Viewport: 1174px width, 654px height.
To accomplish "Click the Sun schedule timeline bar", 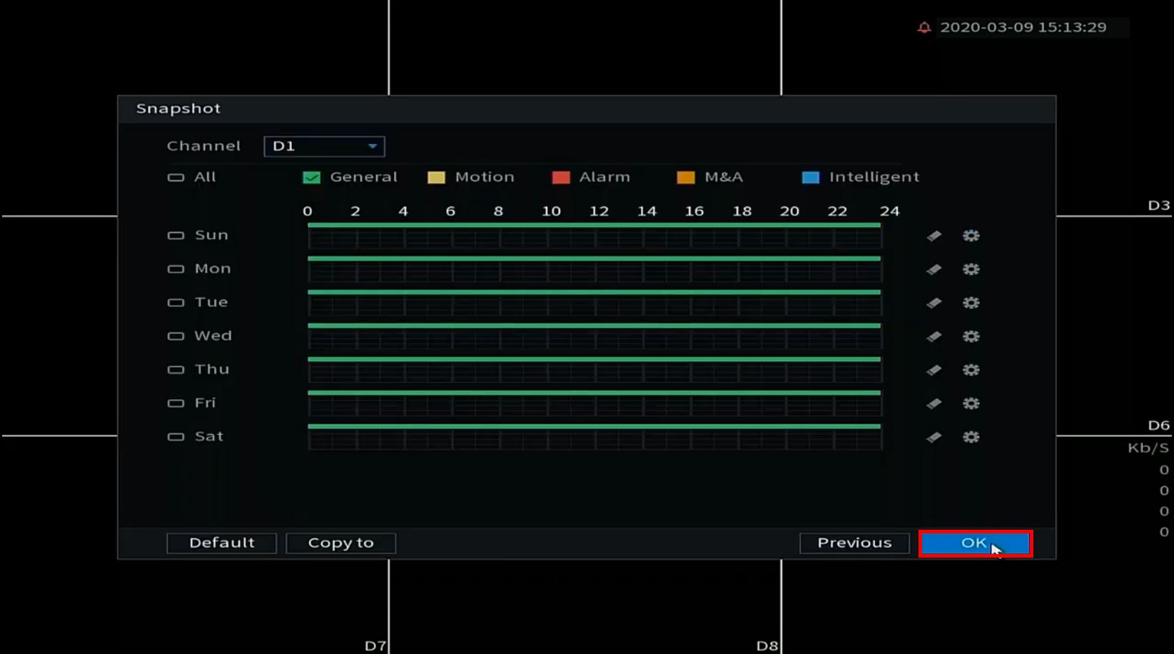I will coord(594,236).
